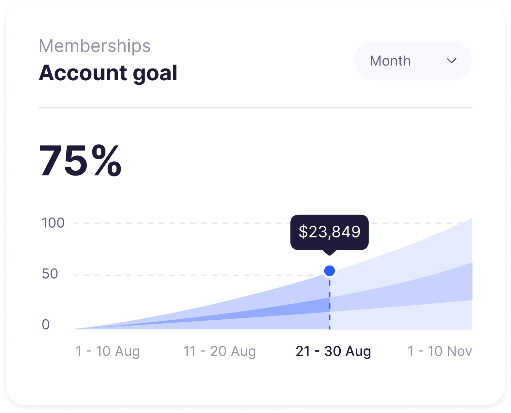Select the "11 - 20 Aug" axis label
Viewport: 511px width, 413px height.
(x=219, y=351)
